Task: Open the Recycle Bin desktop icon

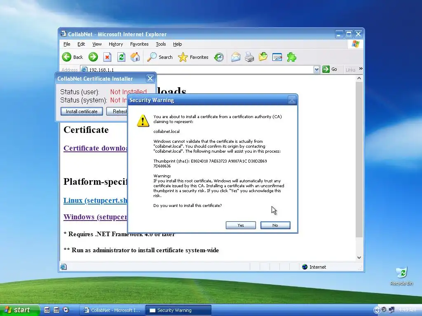Action: (401, 275)
